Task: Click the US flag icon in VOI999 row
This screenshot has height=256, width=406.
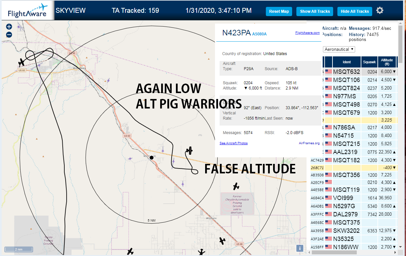Action: tap(329, 198)
